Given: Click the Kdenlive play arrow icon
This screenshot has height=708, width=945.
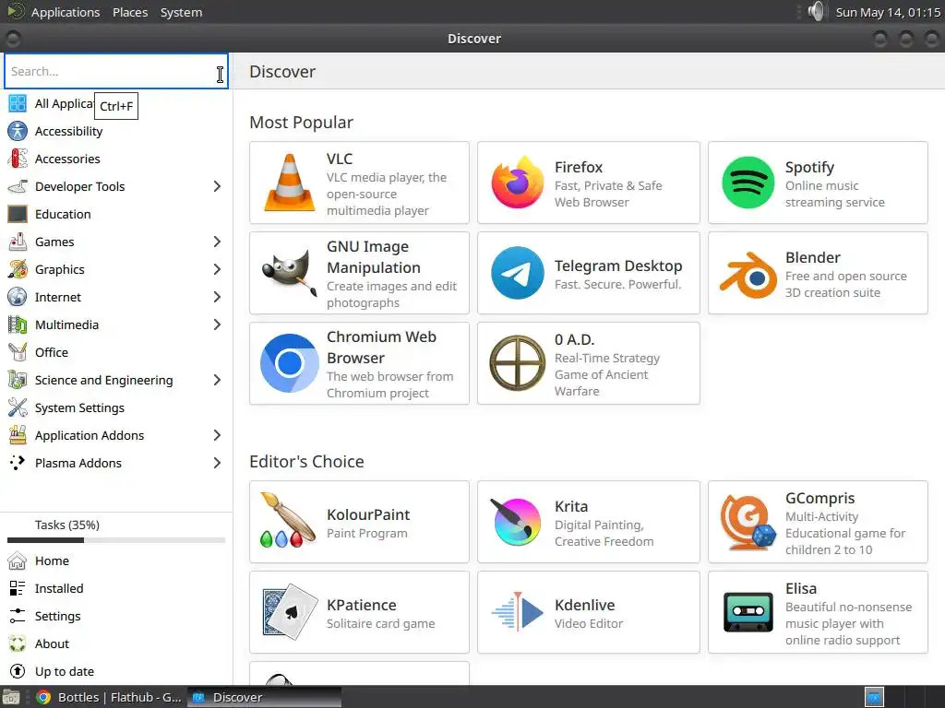Looking at the screenshot, I should [517, 612].
